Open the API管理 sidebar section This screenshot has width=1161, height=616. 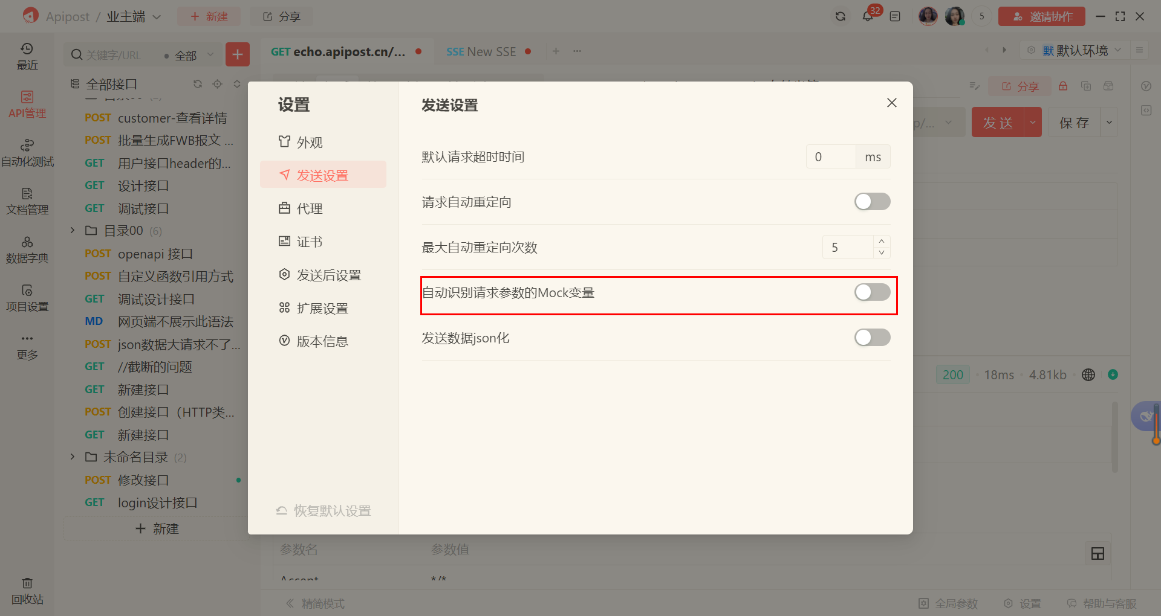pos(27,104)
